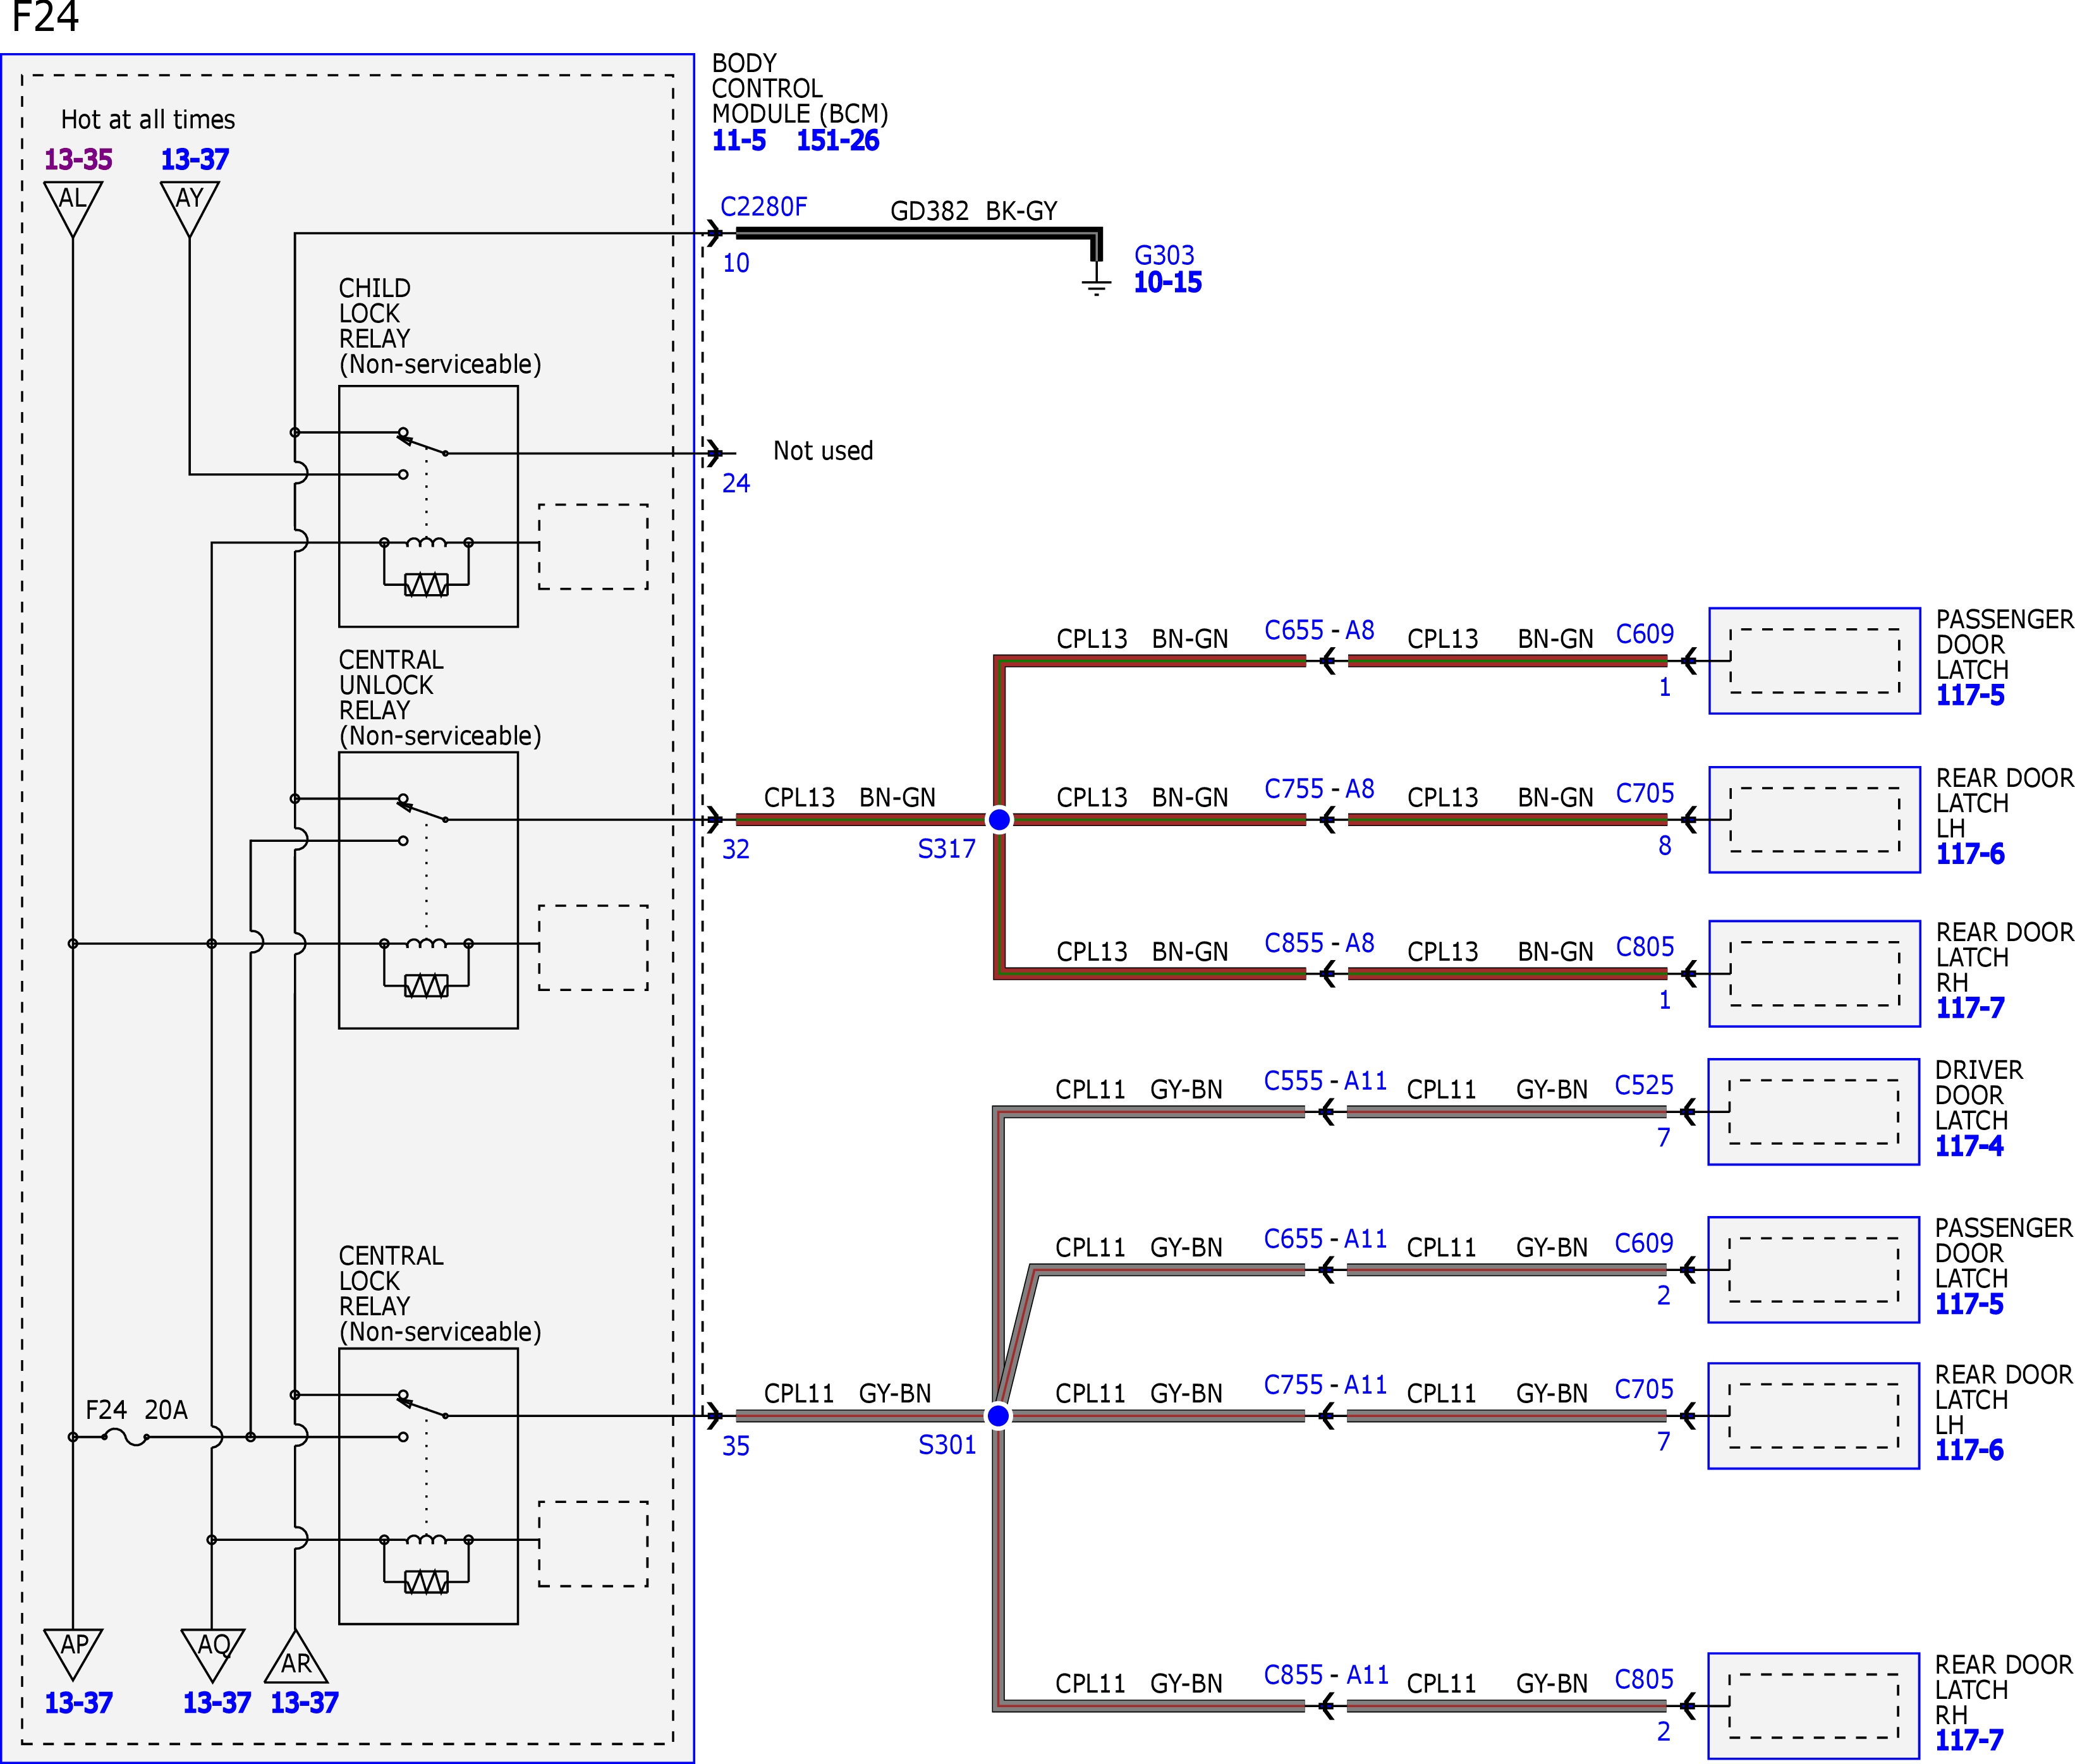This screenshot has height=1764, width=2075.
Task: Open Passenger Door Latch page 117-5 on CPL11 circuit
Action: click(1969, 1304)
